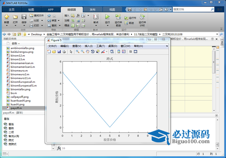Image resolution: width=226 pixels, height=158 pixels.
Task: Click the insert function fx icon in ribbon
Action: pos(78,15)
